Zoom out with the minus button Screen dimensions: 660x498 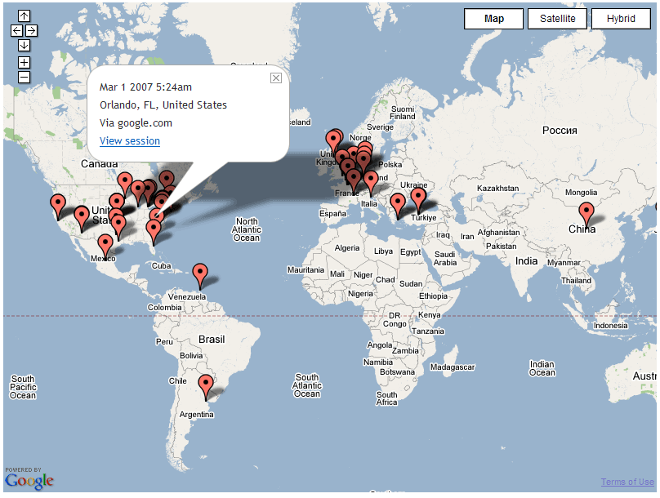tap(24, 77)
